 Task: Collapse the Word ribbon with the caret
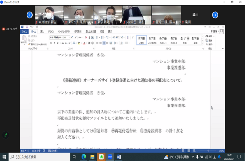[x=223, y=49]
